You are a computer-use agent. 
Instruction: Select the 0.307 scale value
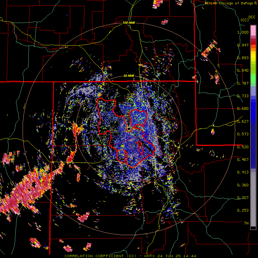243,198
